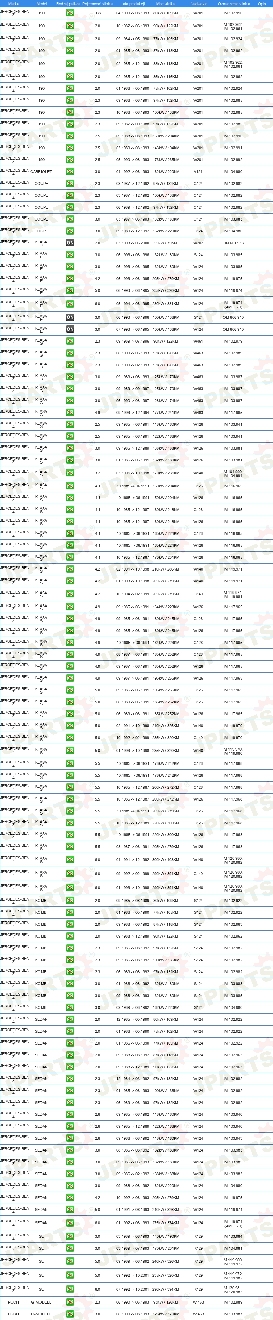Click the 3.2 engine capacity cell
The height and width of the screenshot is (1320, 273).
click(x=97, y=473)
